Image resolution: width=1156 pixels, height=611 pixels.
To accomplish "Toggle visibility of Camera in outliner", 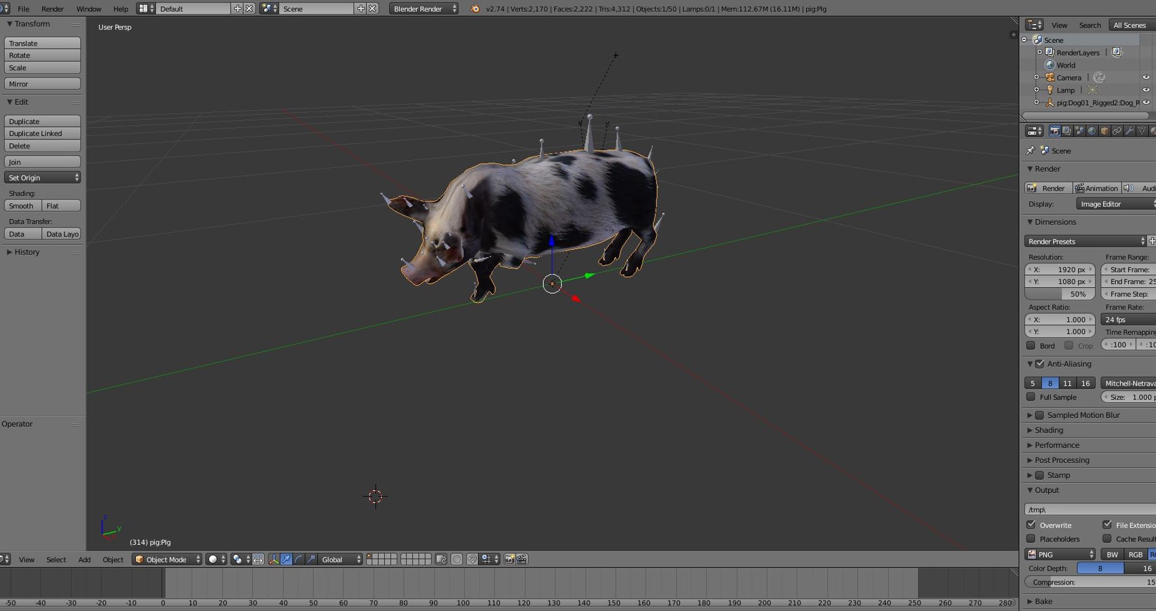I will tap(1146, 77).
